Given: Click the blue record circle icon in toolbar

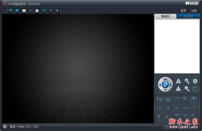Looking at the screenshot, I should [x=17, y=10].
